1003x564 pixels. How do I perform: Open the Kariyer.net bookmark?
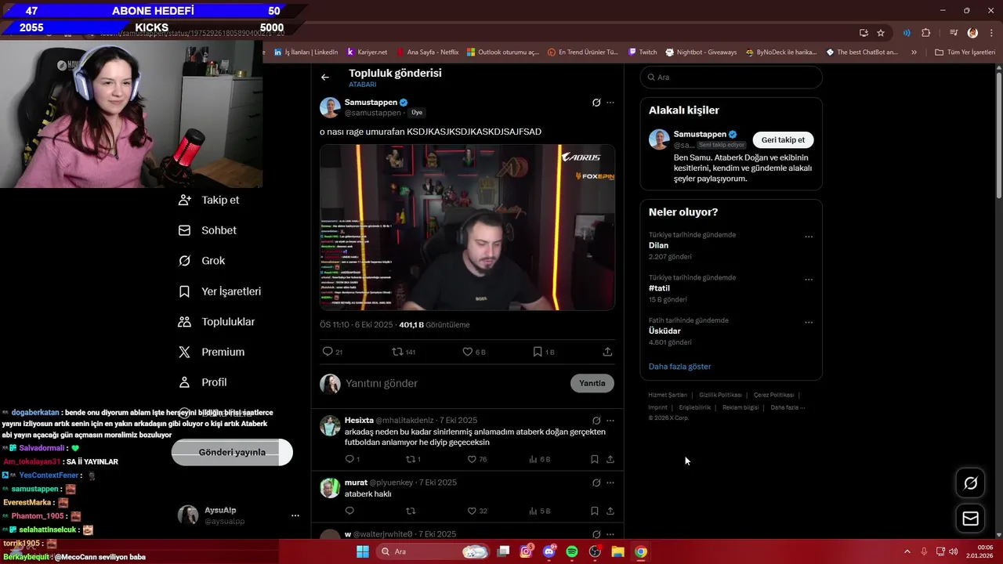click(367, 52)
